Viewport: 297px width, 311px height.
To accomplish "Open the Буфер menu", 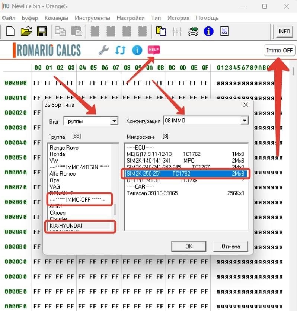I will coord(30,18).
